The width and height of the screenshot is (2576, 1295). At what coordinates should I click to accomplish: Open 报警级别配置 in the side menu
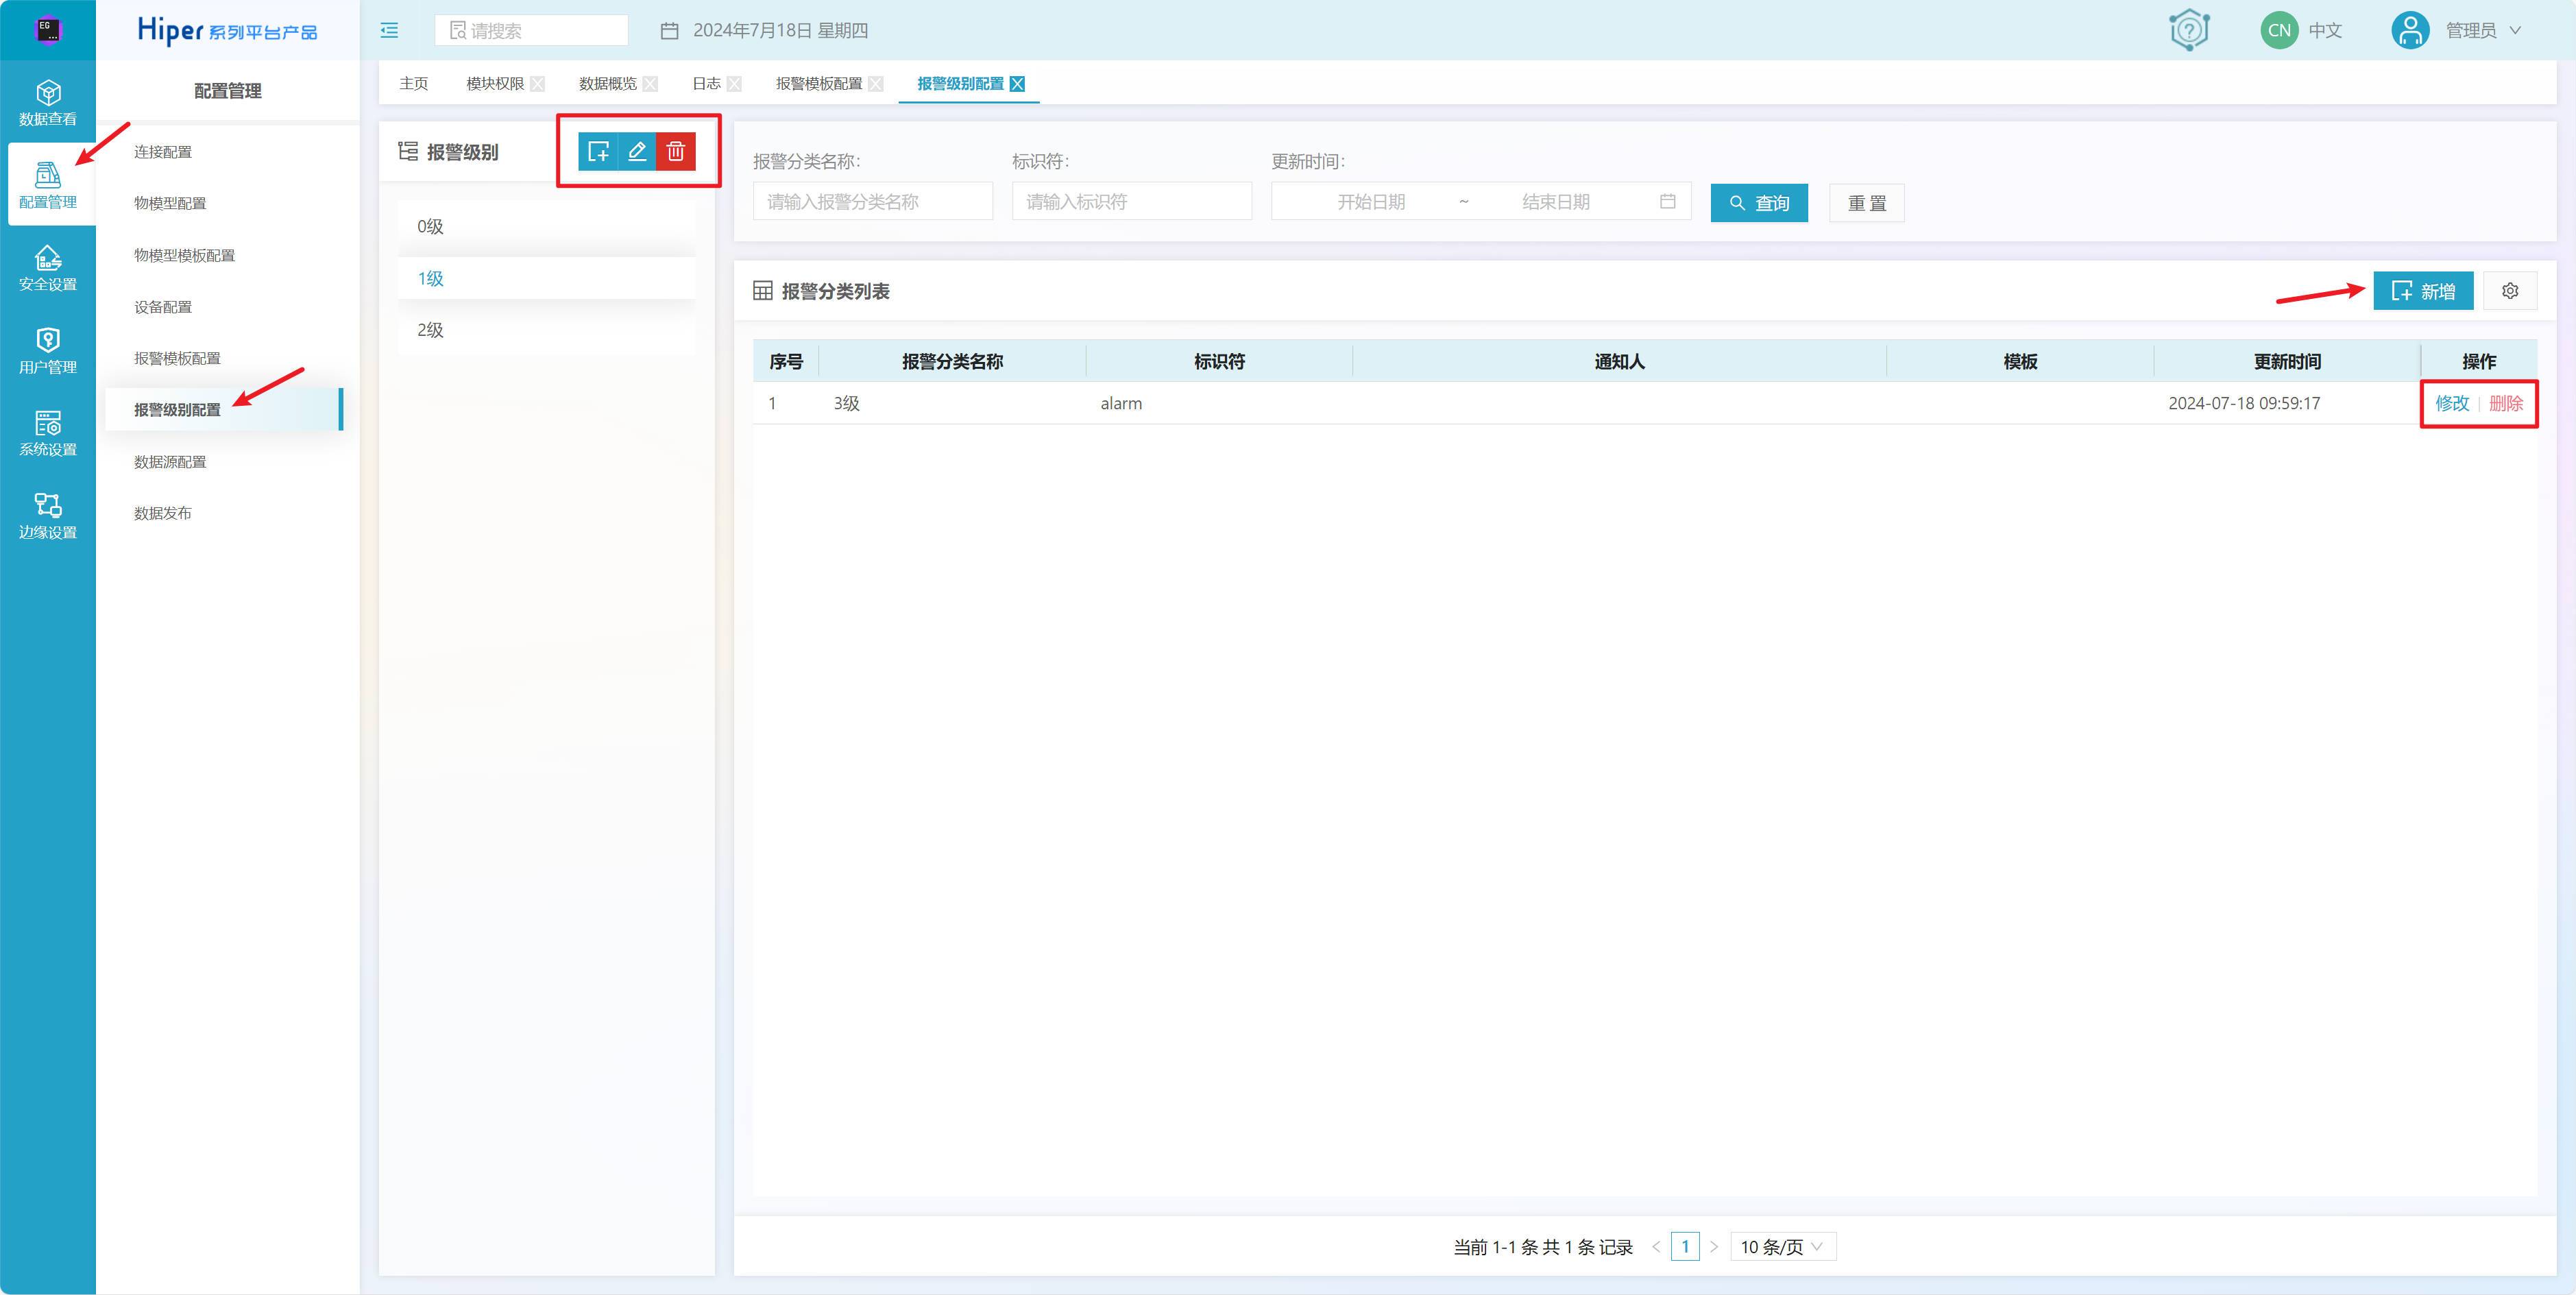224,410
